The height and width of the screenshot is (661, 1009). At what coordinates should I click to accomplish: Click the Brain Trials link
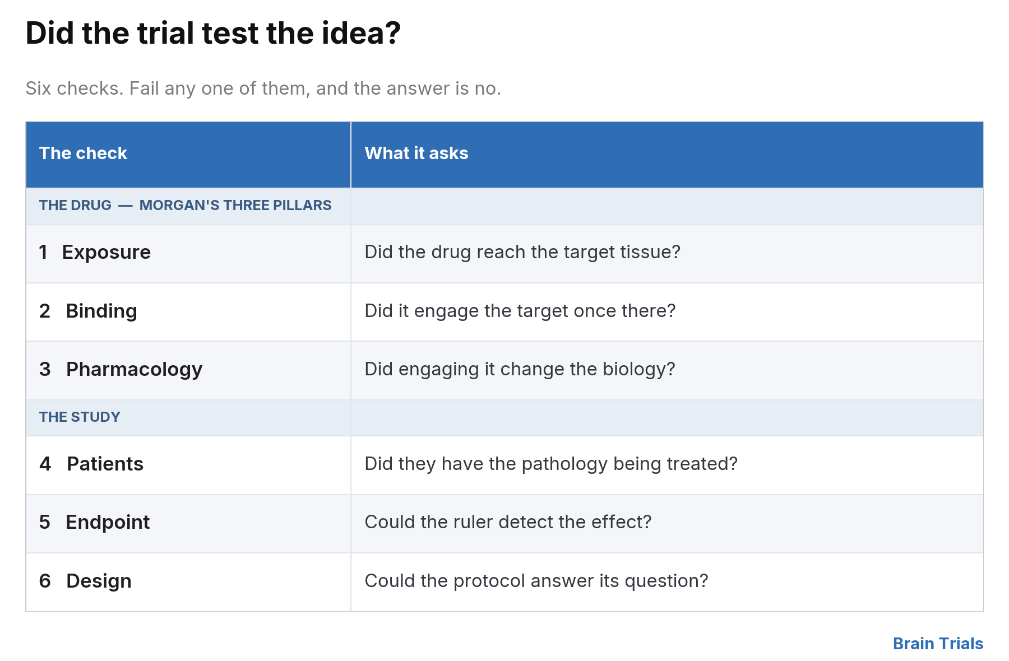tap(938, 644)
